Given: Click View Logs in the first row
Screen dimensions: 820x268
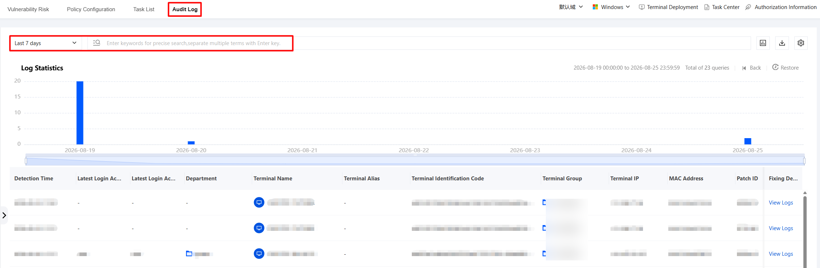Looking at the screenshot, I should (x=781, y=203).
